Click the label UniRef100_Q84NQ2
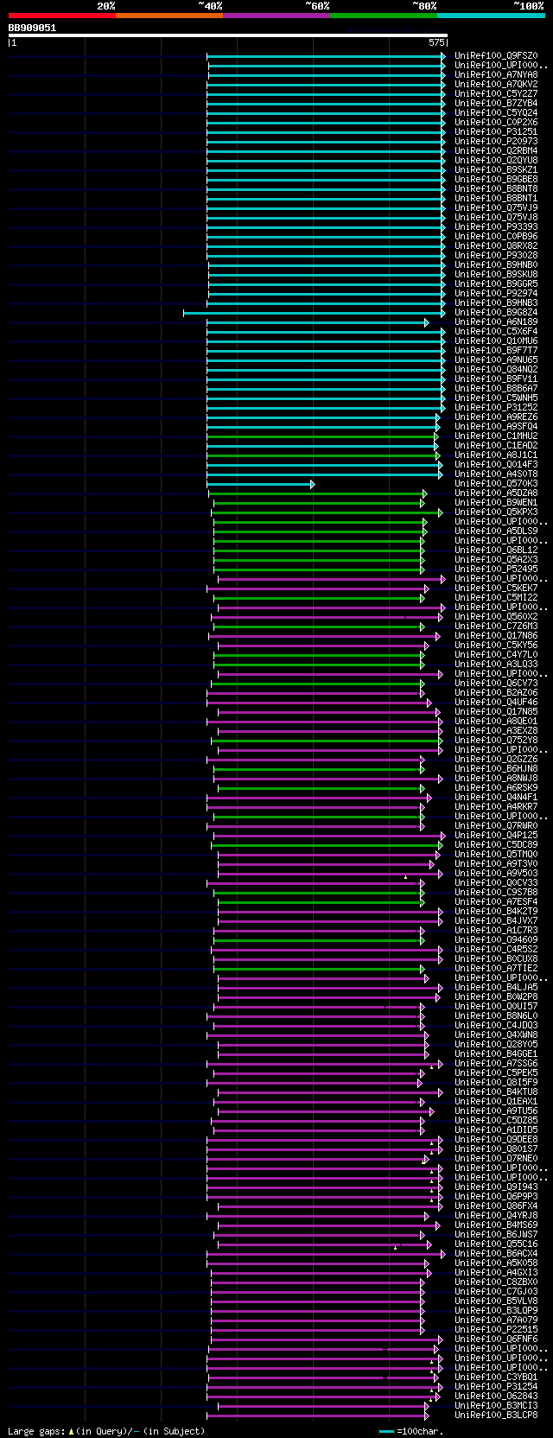The height and width of the screenshot is (1438, 553). 496,369
